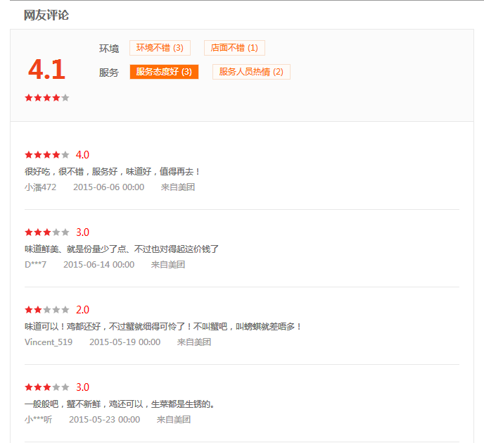Click the review text starting 很好吃，很不错
Viewport: 484px width, 443px height.
click(113, 171)
